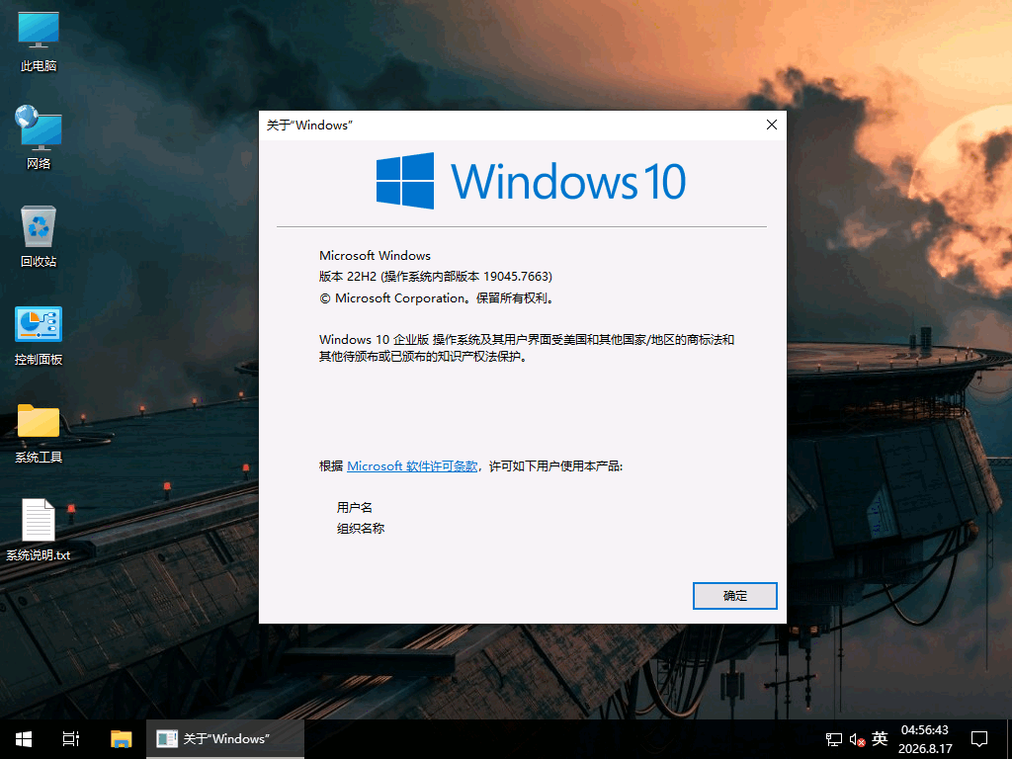
Task: Select the 系统工具 folder icon
Action: [x=39, y=434]
